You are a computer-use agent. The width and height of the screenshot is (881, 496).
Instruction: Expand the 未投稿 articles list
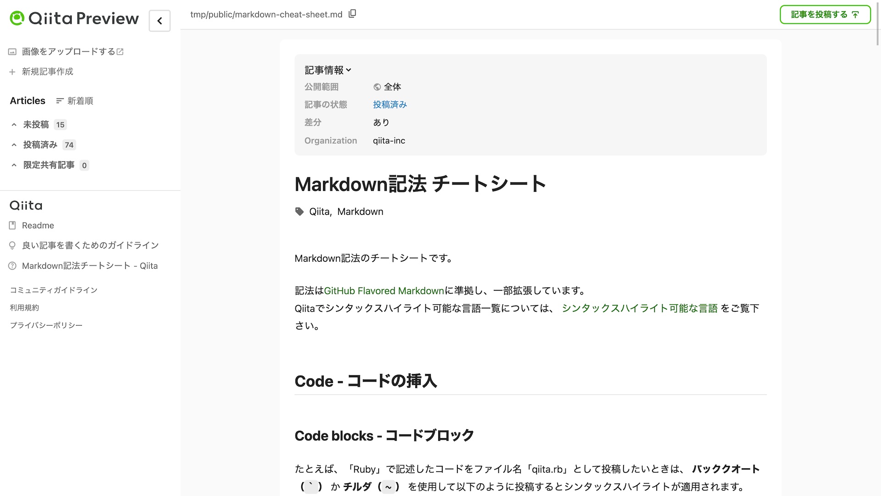pyautogui.click(x=14, y=125)
